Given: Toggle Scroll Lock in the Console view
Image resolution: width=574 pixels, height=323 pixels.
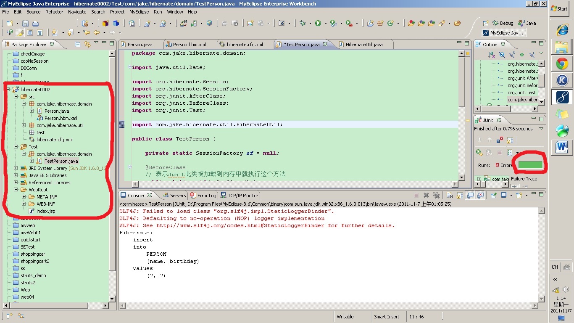Looking at the screenshot, I should tap(460, 196).
